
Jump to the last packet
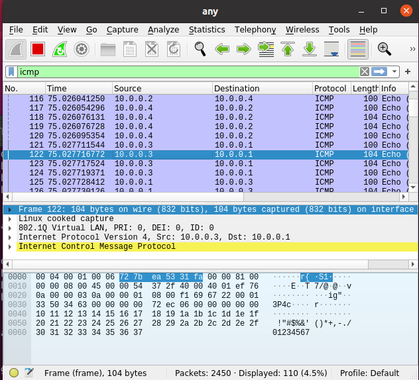310,49
